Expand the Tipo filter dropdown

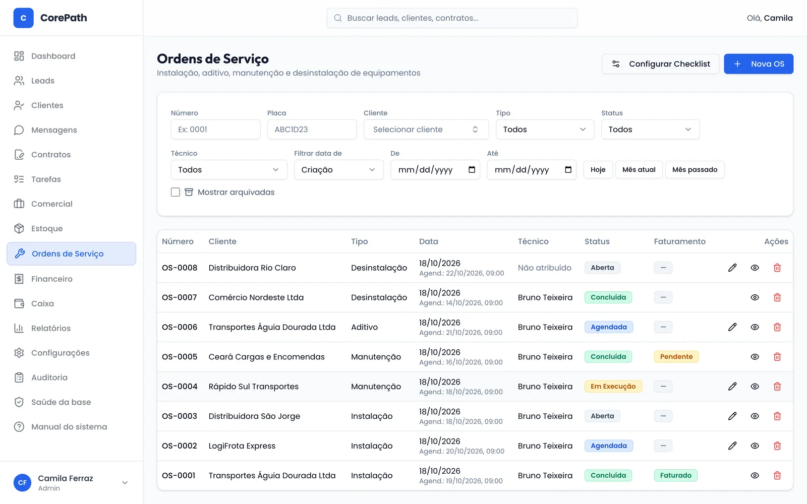tap(545, 130)
